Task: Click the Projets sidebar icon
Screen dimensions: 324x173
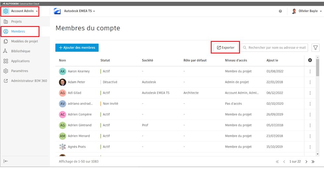Action: tap(6, 21)
